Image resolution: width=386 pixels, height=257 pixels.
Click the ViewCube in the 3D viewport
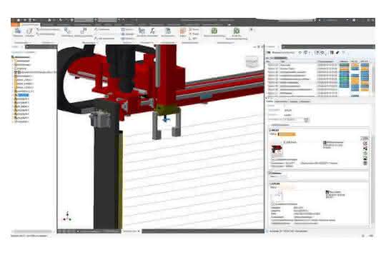[x=252, y=61]
